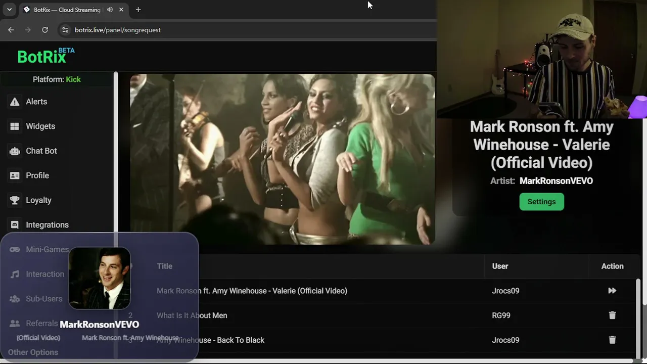Close the BotRix browser tab
647x364 pixels.
point(121,10)
